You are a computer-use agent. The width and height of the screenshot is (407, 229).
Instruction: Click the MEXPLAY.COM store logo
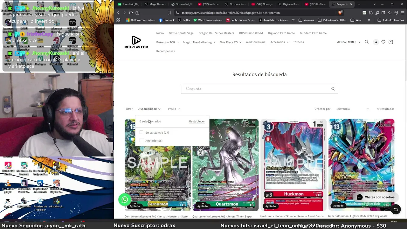coord(136,42)
